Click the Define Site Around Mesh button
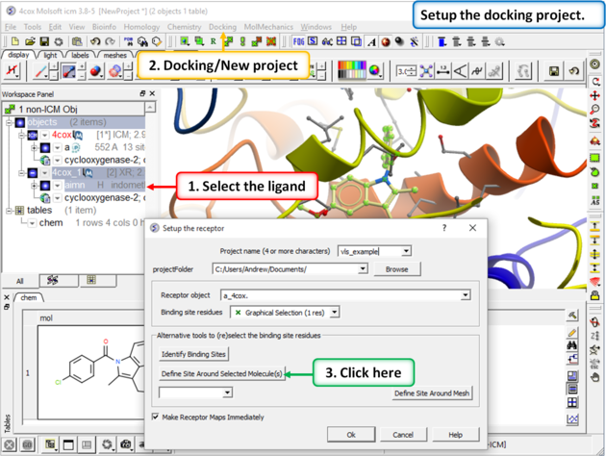 [x=432, y=393]
